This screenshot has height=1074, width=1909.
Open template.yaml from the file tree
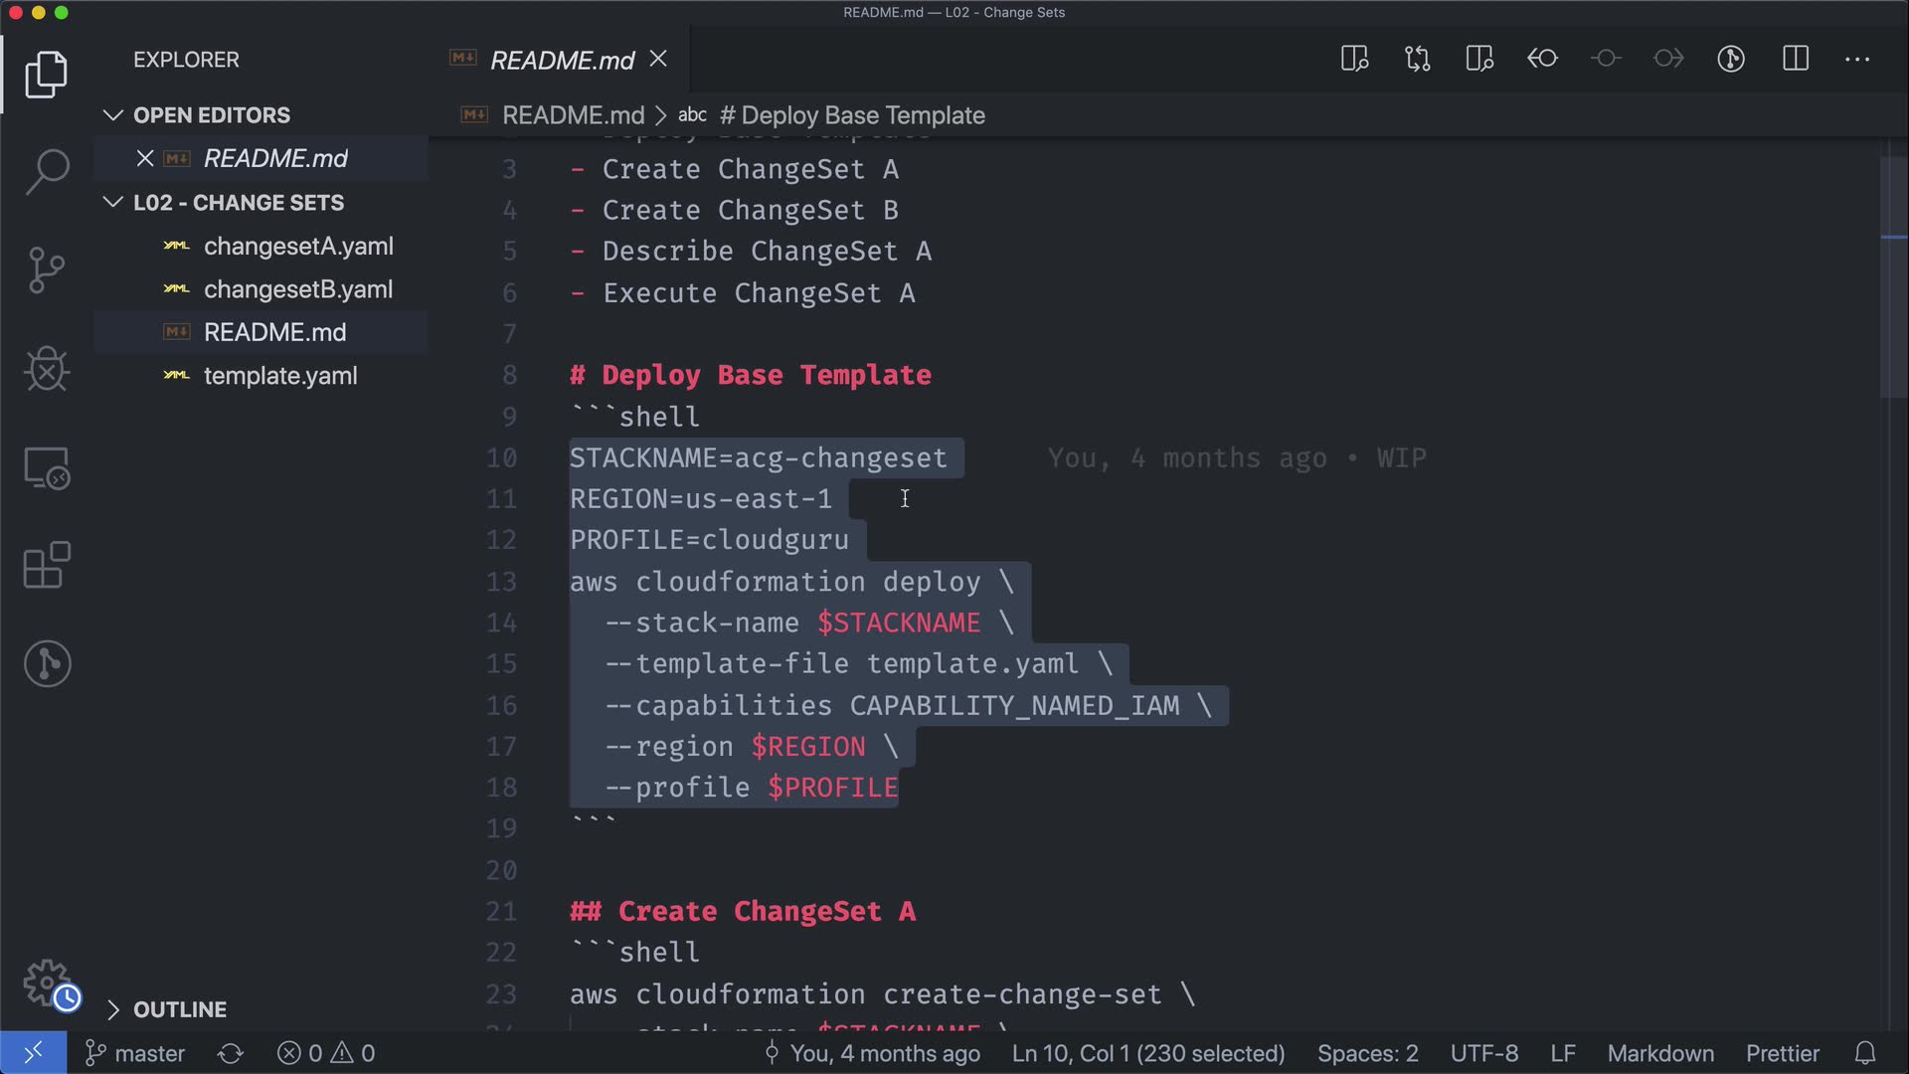280,376
